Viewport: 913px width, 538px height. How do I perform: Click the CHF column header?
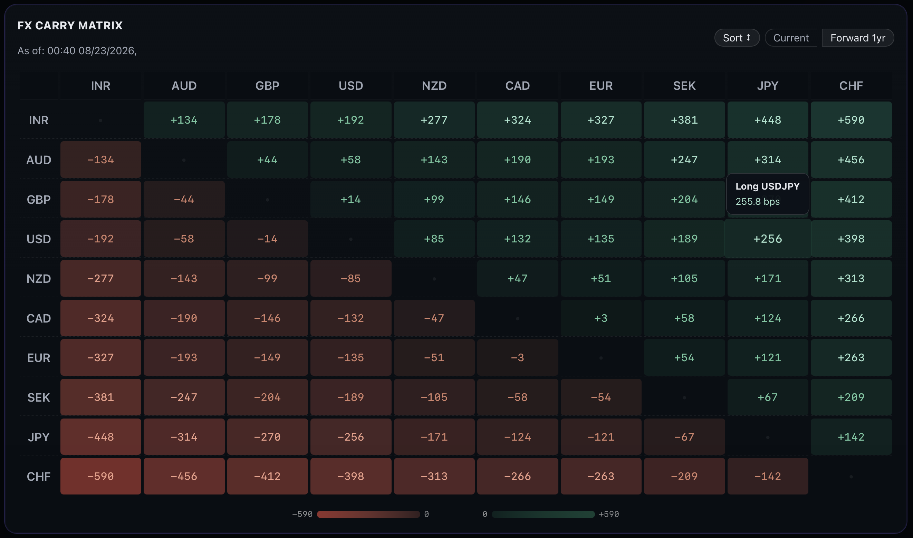coord(851,86)
